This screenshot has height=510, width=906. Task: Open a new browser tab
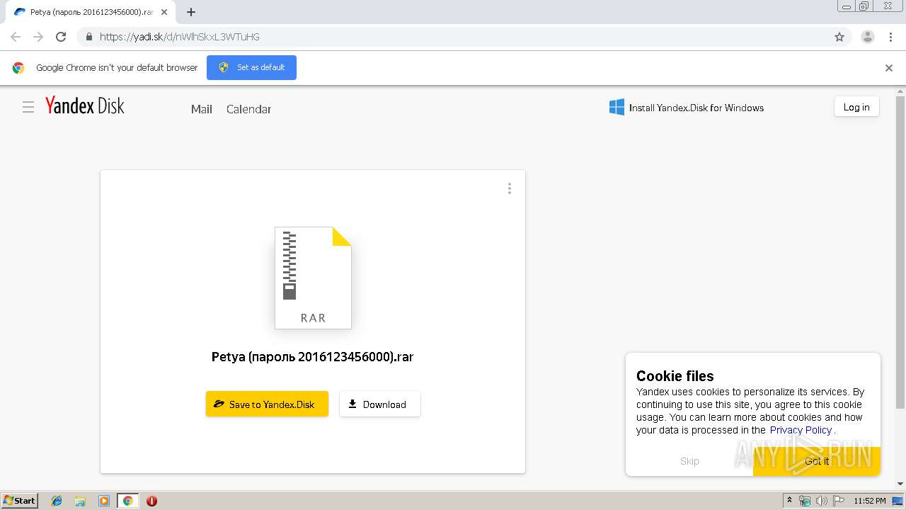pos(191,12)
